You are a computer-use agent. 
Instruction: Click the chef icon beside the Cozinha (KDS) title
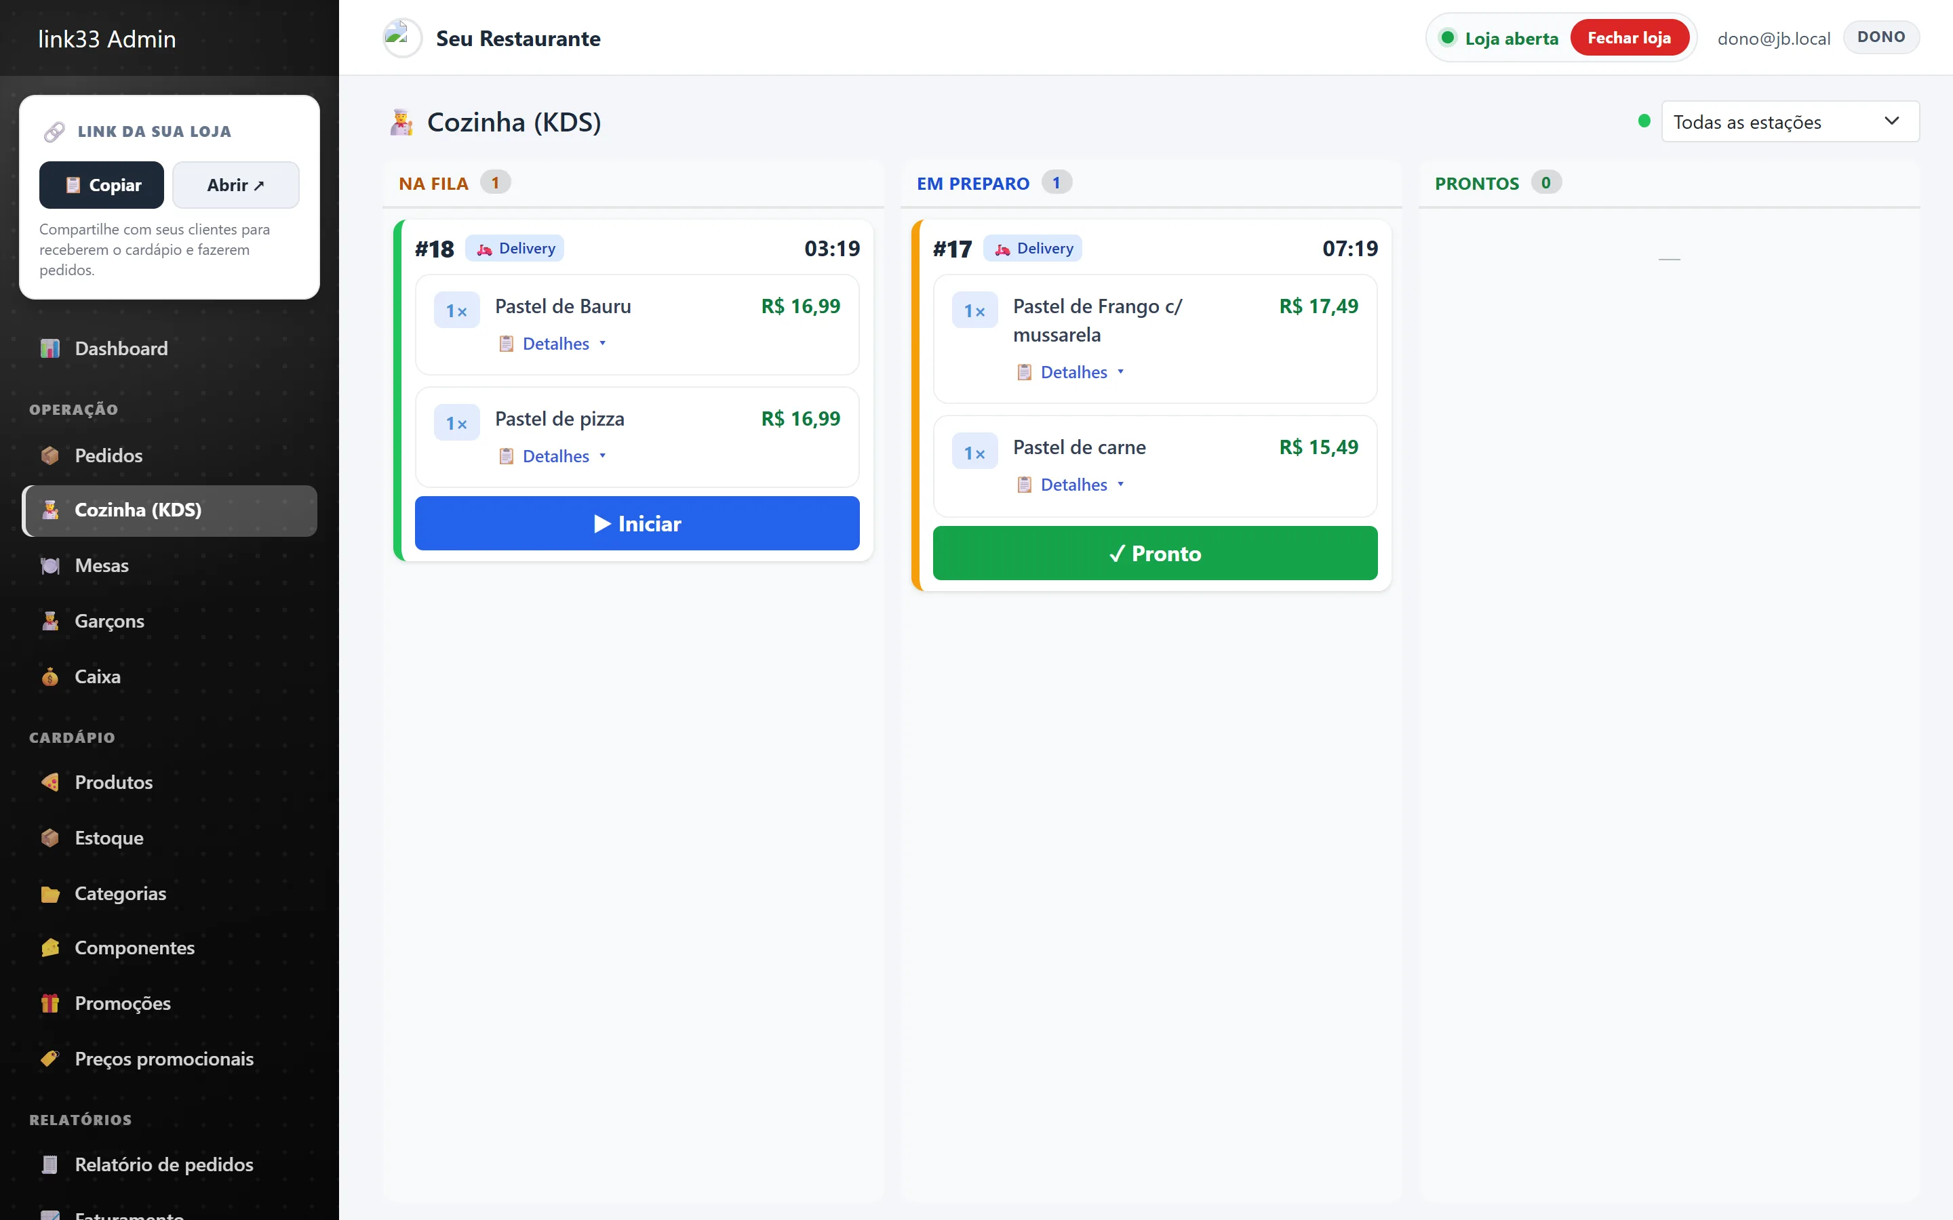pos(401,123)
